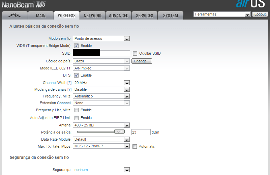The image size is (270, 175).
Task: Click the 'Segurança da conexão sem fio' heading
Action: point(39,157)
